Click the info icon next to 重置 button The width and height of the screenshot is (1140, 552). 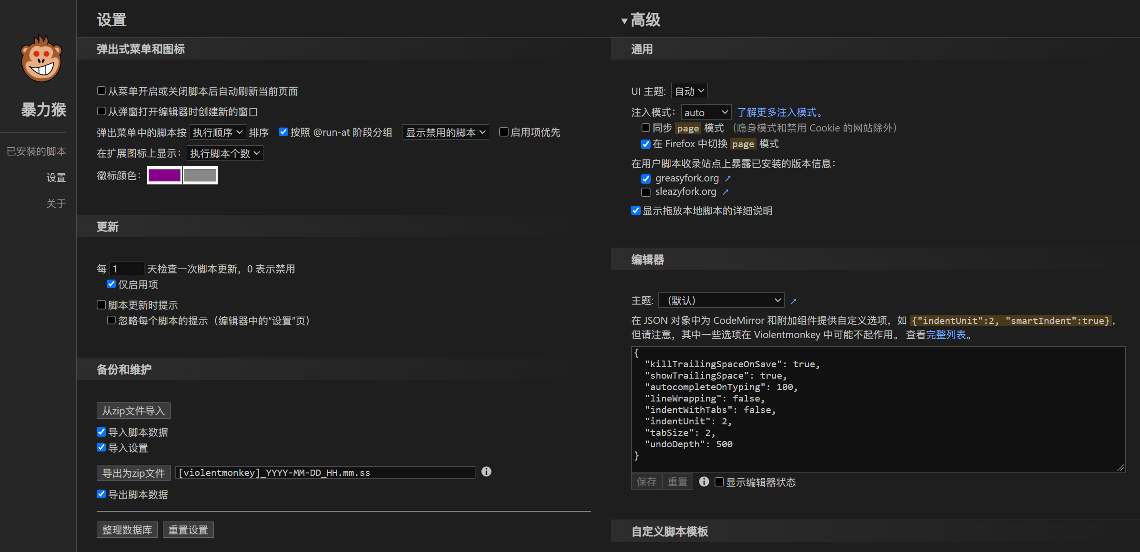point(704,482)
